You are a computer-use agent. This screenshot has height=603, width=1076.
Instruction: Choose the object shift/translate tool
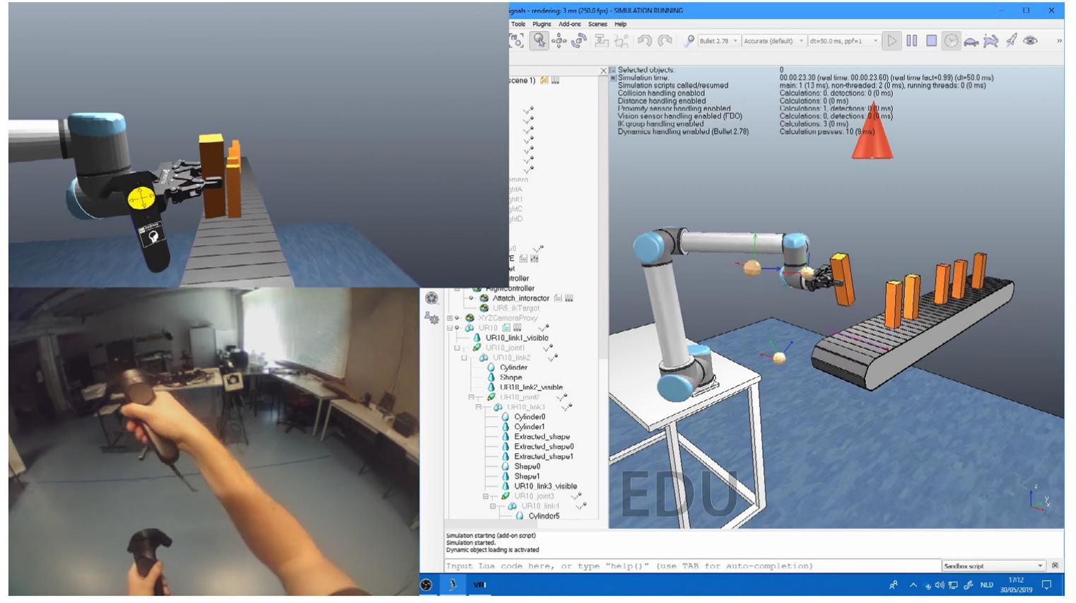(x=559, y=41)
